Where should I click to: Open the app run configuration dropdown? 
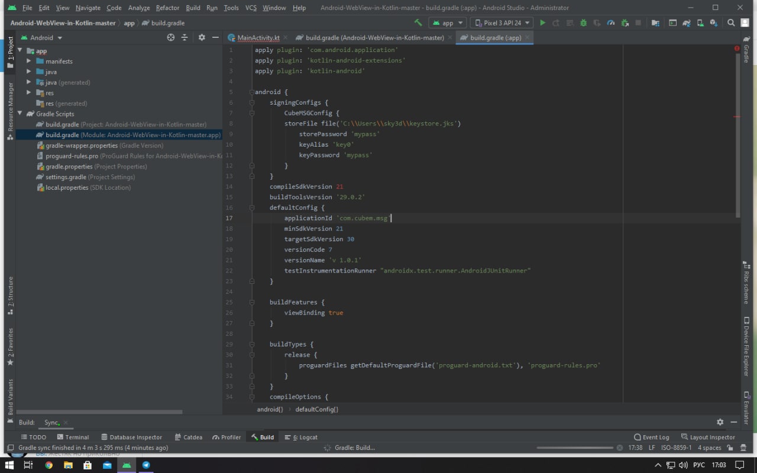[x=448, y=23]
